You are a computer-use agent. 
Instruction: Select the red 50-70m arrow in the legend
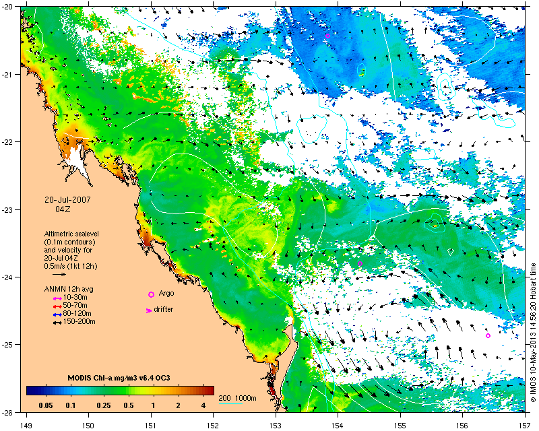coord(57,306)
